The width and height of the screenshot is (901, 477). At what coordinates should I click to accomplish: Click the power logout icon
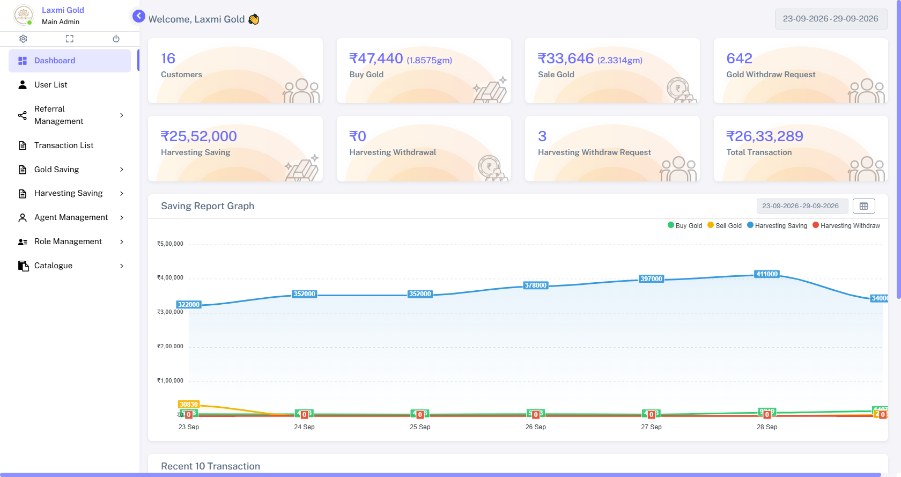point(116,39)
